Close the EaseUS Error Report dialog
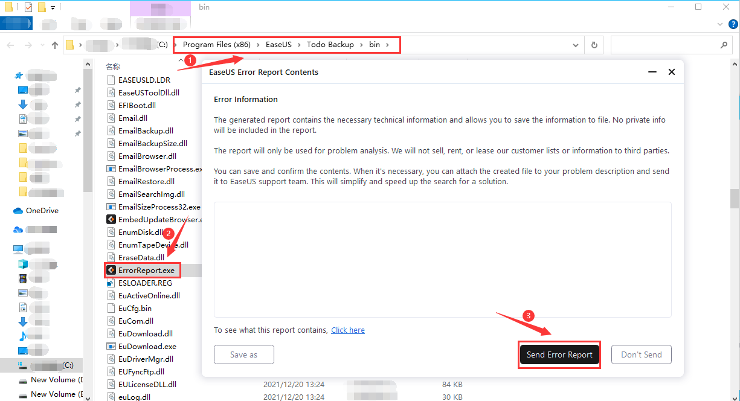The width and height of the screenshot is (740, 401). (672, 72)
